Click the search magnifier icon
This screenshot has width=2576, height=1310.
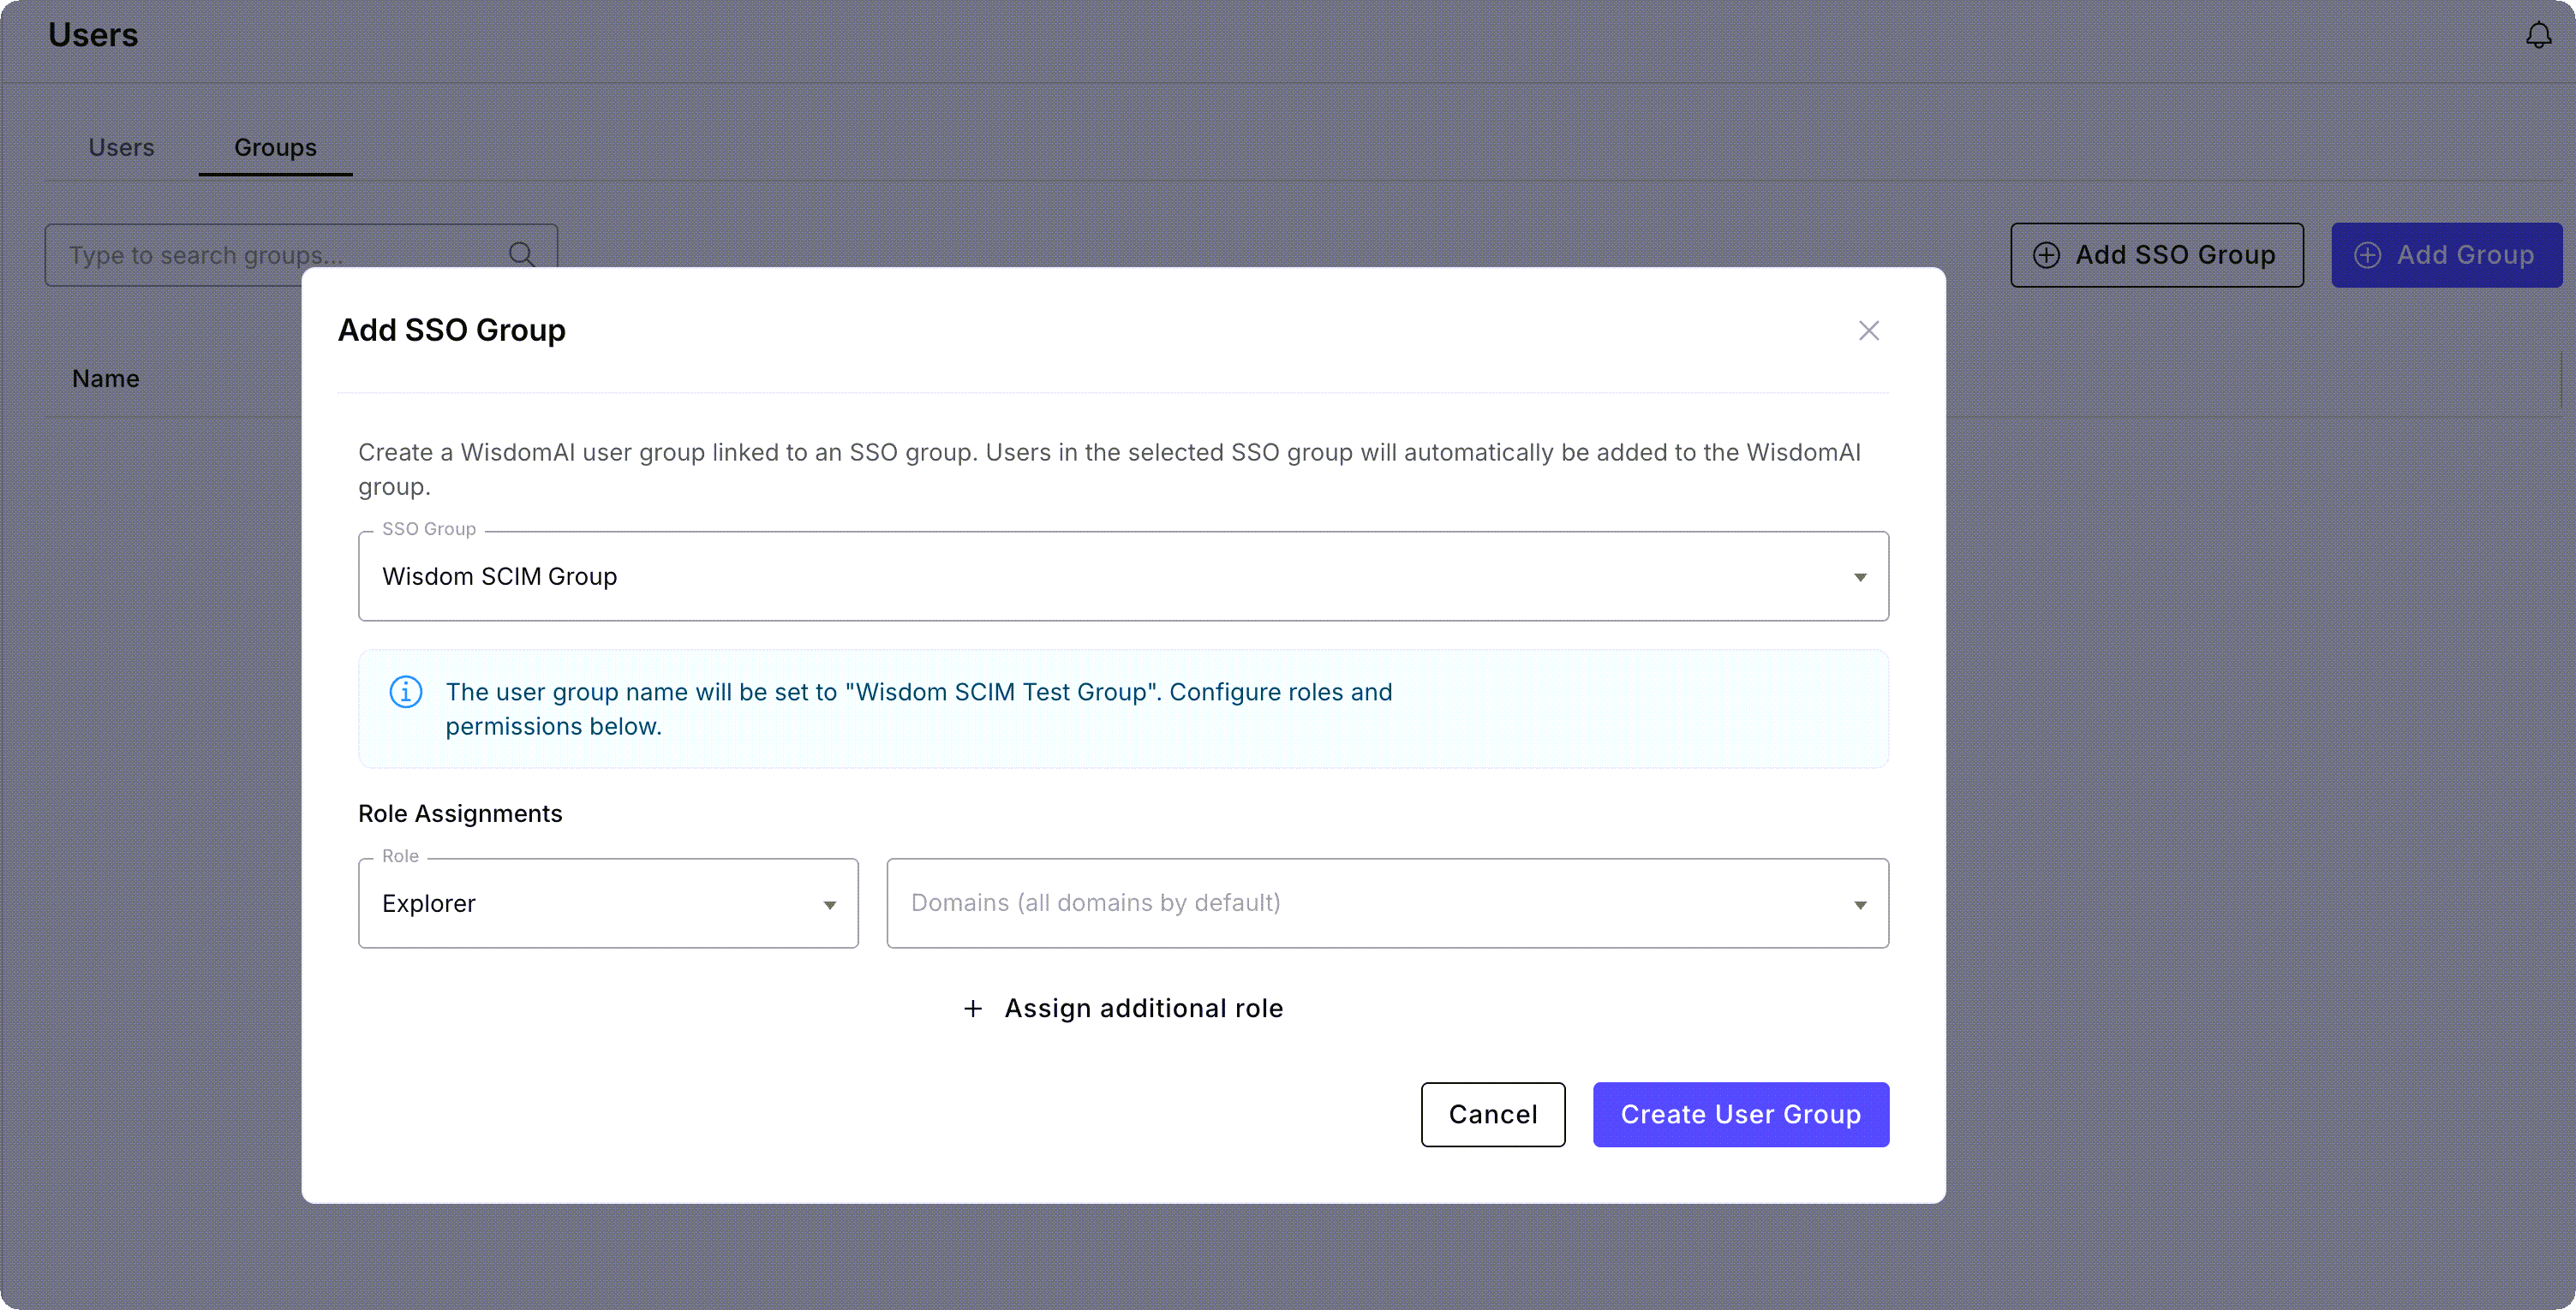coord(522,255)
